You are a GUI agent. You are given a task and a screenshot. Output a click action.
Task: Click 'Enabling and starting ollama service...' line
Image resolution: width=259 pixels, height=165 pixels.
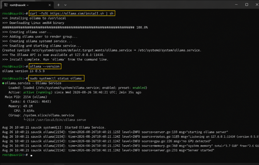click(x=42, y=46)
